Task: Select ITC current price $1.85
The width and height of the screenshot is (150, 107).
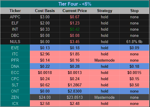Action: click(x=75, y=54)
